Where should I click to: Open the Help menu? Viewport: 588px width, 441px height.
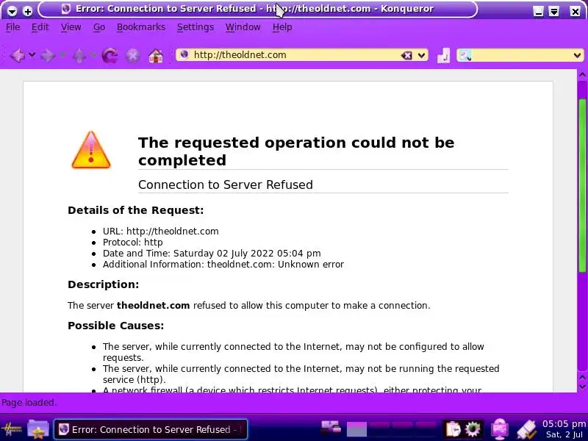tap(282, 27)
